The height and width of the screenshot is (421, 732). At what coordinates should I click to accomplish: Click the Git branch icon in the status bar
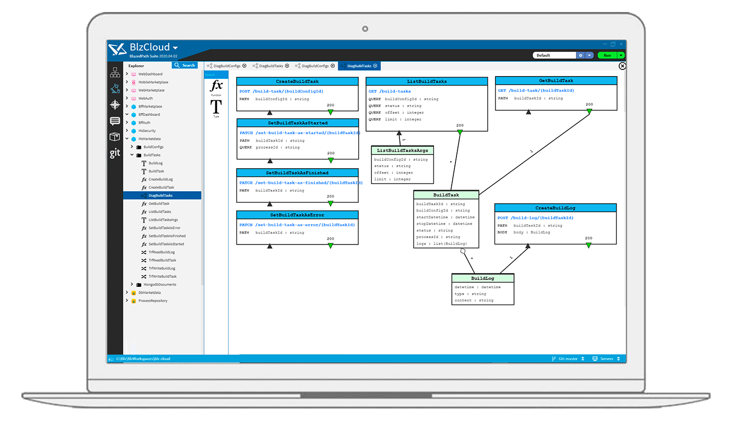point(554,359)
